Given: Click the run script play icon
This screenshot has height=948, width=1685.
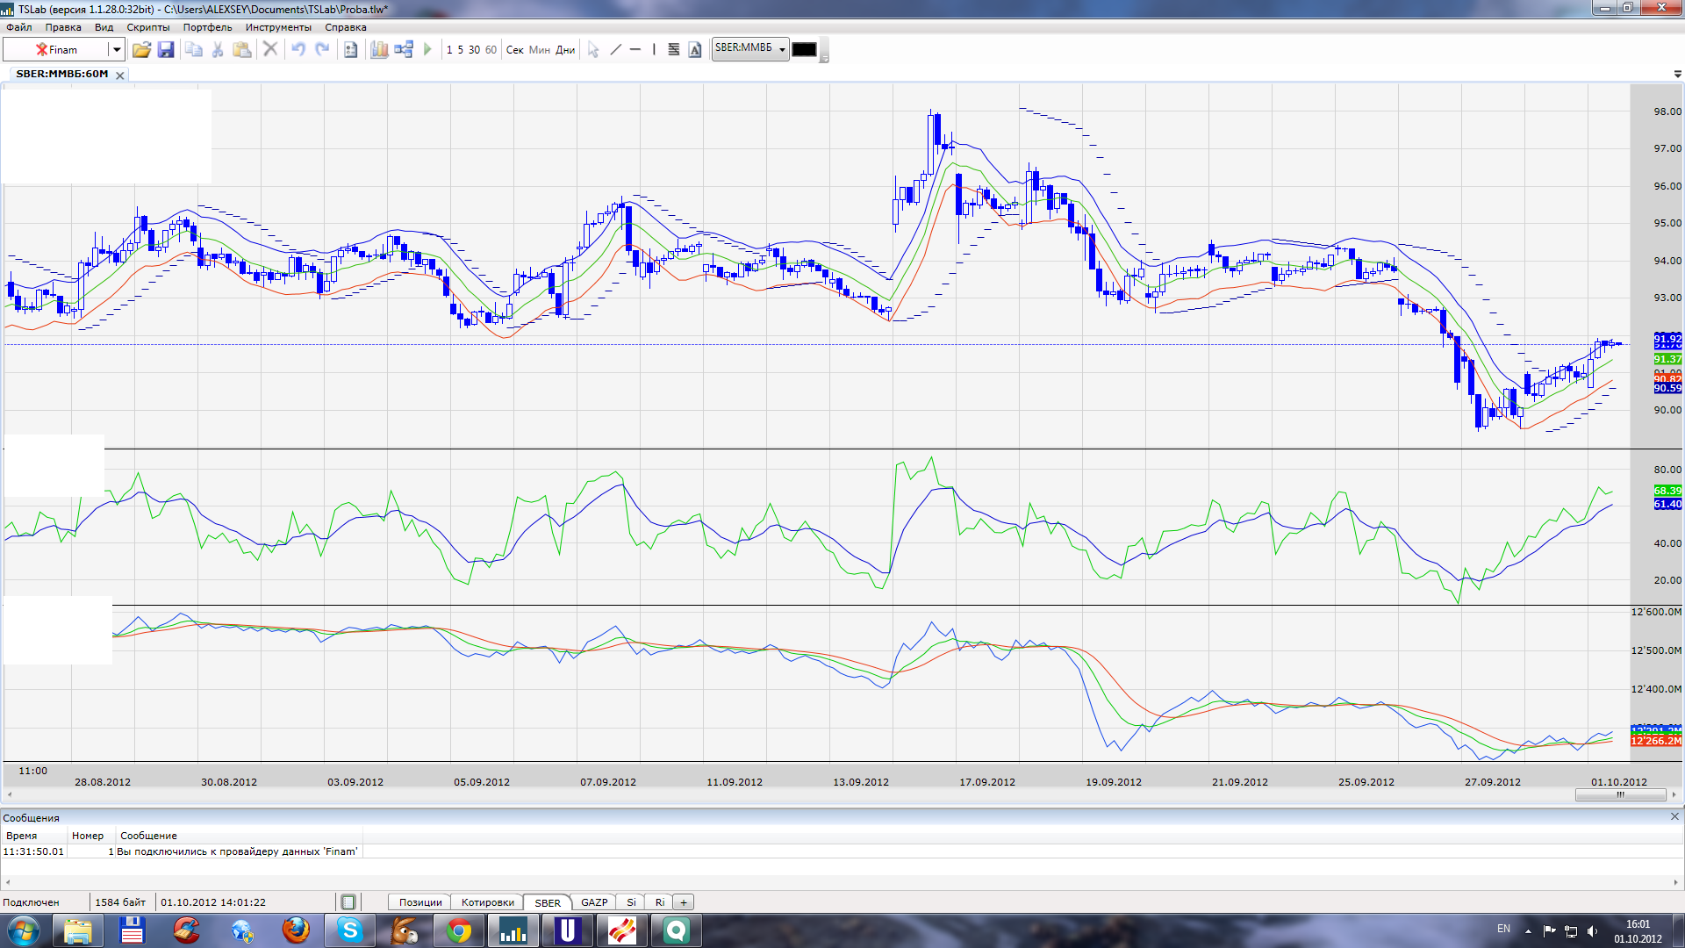Looking at the screenshot, I should coord(427,50).
